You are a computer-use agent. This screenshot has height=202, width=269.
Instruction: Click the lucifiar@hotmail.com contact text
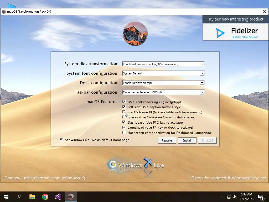tap(41, 178)
